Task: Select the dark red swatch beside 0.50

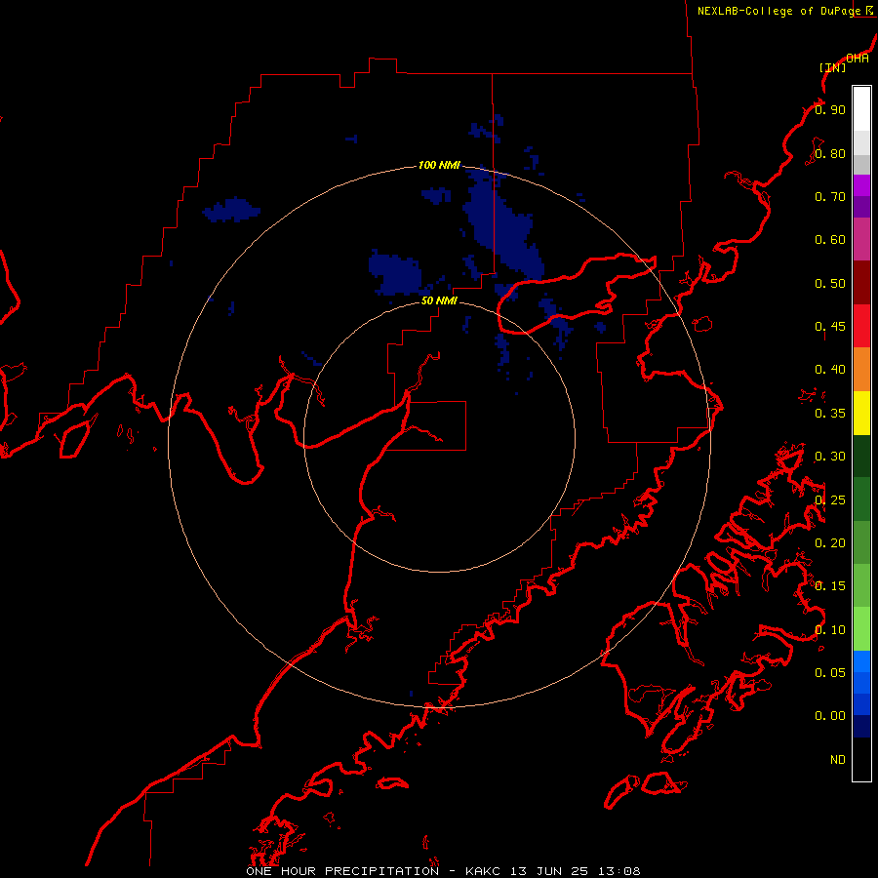Action: 861,283
